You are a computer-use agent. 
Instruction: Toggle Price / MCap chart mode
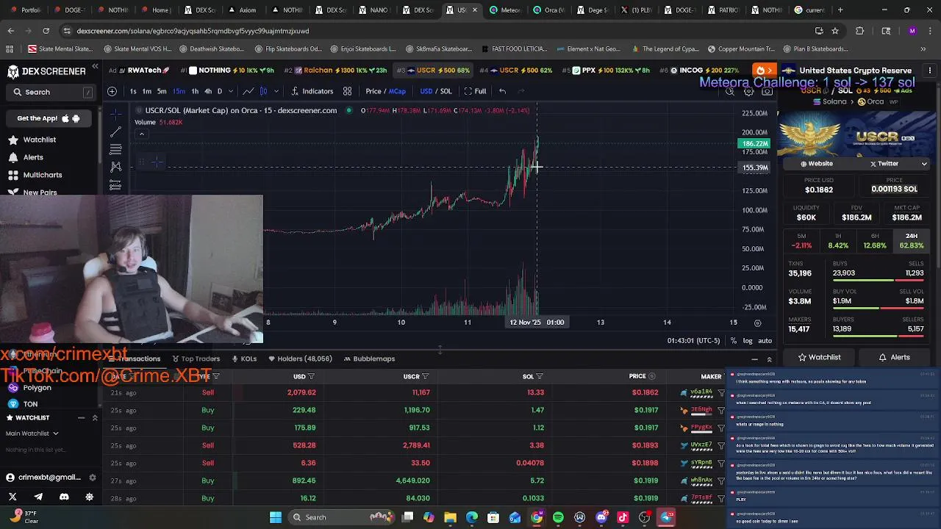point(386,91)
